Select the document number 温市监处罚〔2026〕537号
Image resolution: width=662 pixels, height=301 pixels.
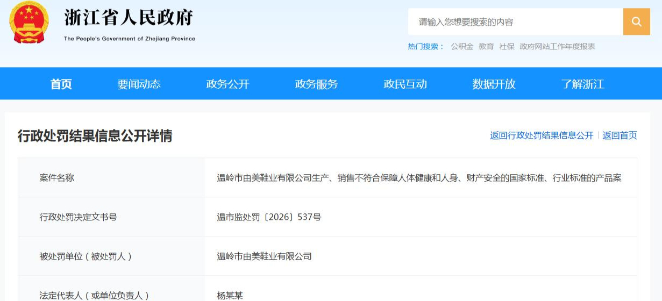pos(269,217)
